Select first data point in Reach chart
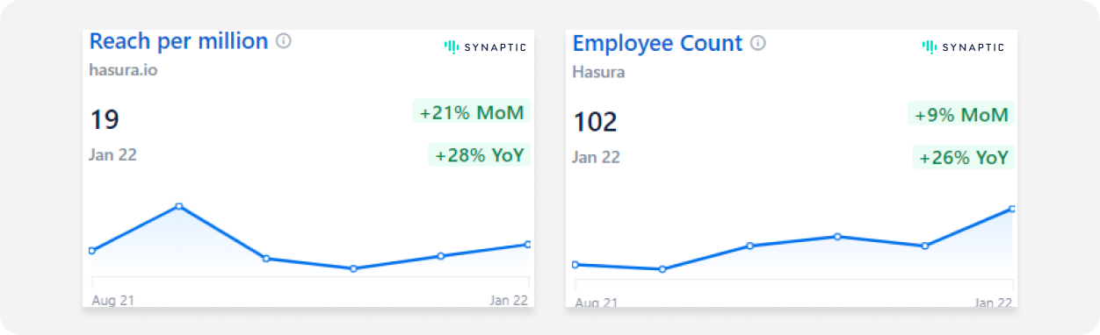The width and height of the screenshot is (1100, 335). (91, 251)
